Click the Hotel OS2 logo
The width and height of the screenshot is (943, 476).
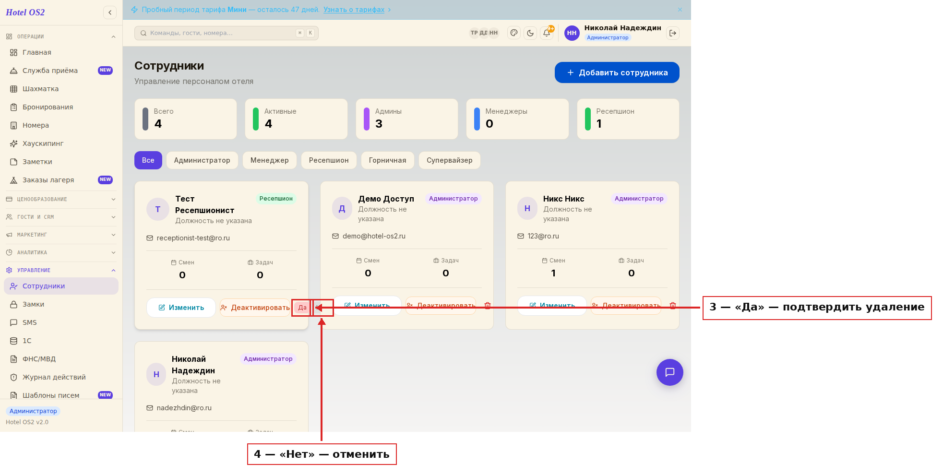coord(25,12)
